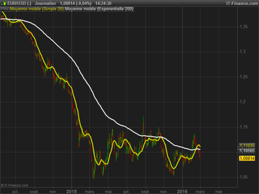Click the 1,2 price axis label
The width and height of the screenshot is (259, 194).
[242, 102]
